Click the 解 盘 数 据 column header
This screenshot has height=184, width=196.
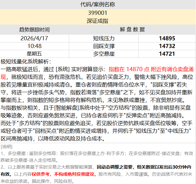point(132,30)
